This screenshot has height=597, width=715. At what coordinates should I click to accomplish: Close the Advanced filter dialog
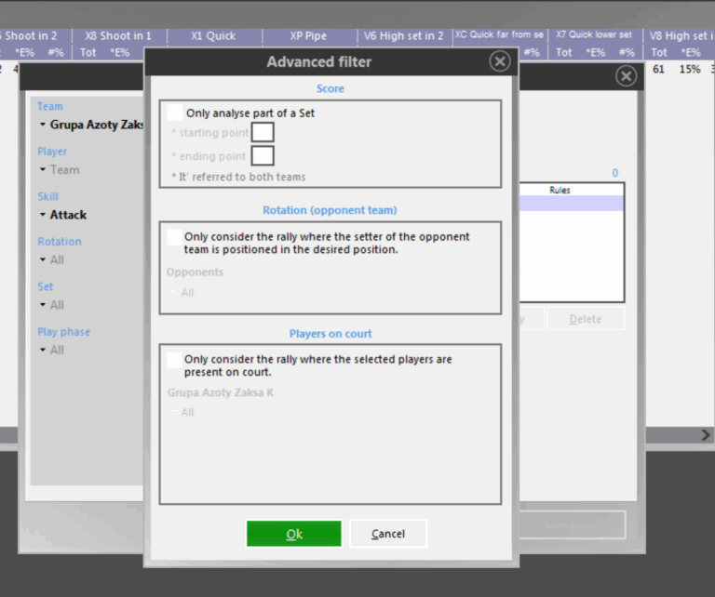click(500, 61)
